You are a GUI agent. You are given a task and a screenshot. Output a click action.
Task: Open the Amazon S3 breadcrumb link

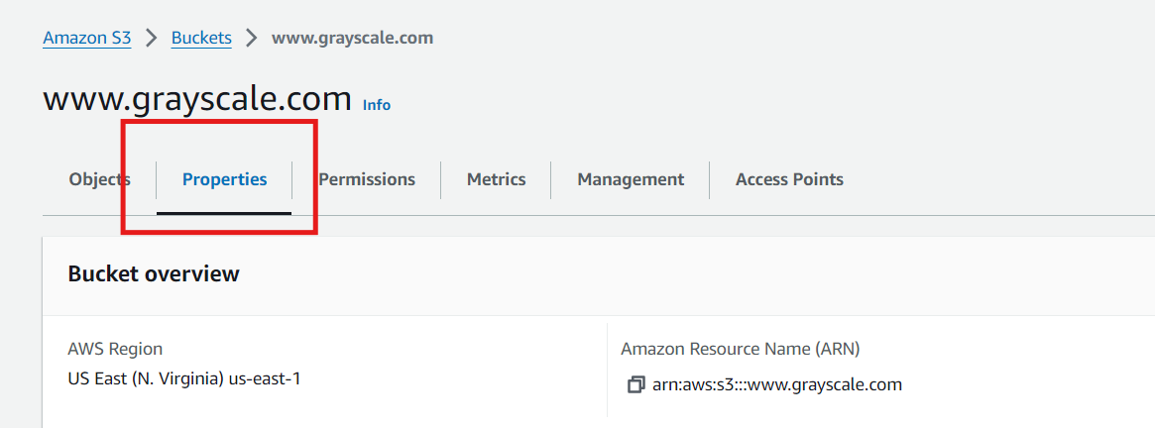(x=87, y=39)
